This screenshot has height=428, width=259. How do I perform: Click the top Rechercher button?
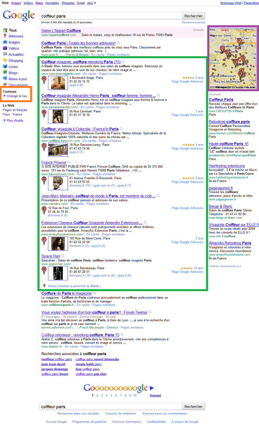click(193, 16)
